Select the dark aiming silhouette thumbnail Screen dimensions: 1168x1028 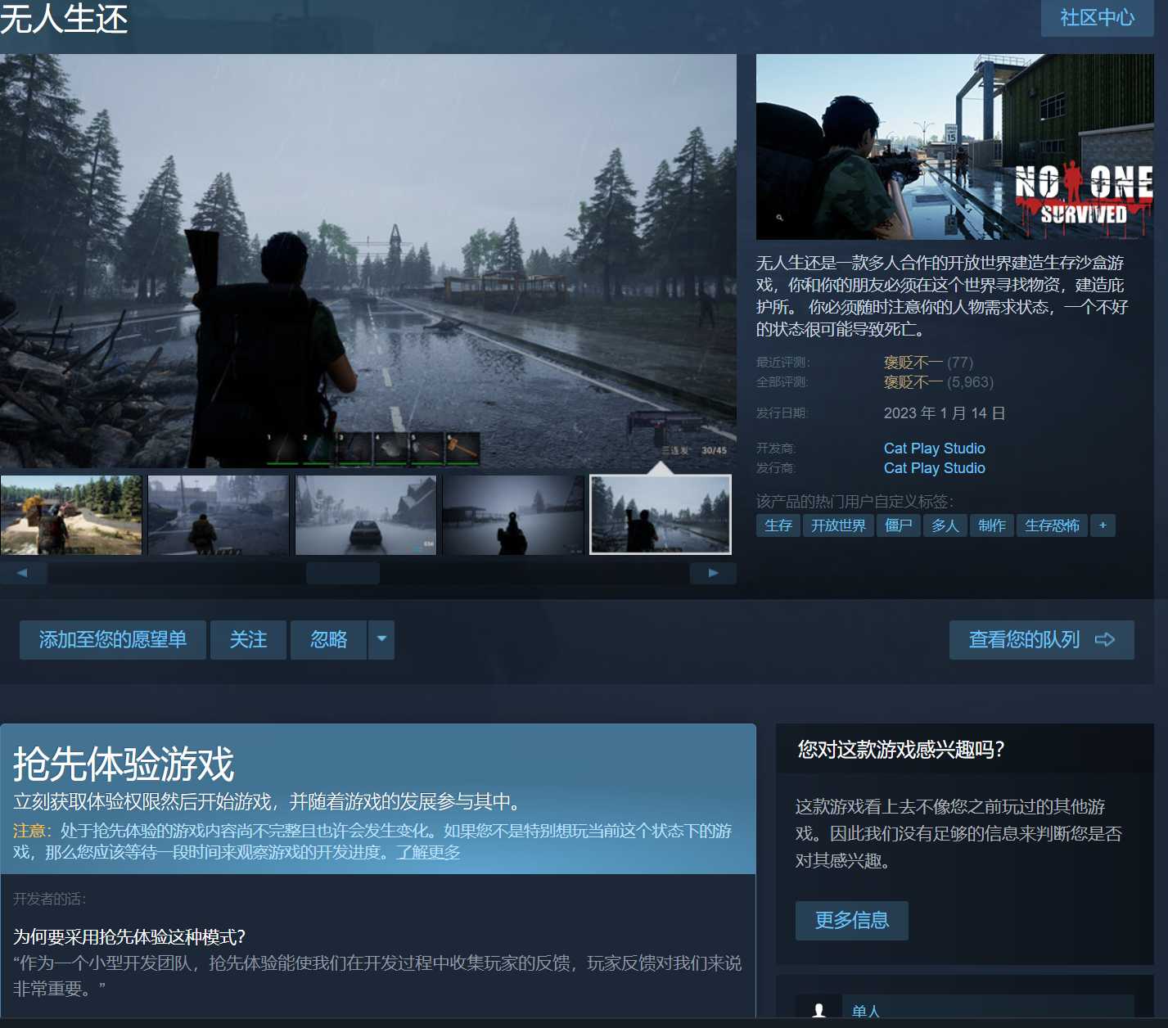(x=513, y=515)
